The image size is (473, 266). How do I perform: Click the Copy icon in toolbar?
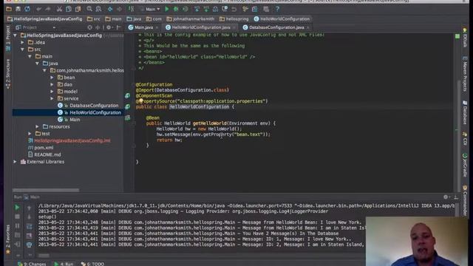69,9
